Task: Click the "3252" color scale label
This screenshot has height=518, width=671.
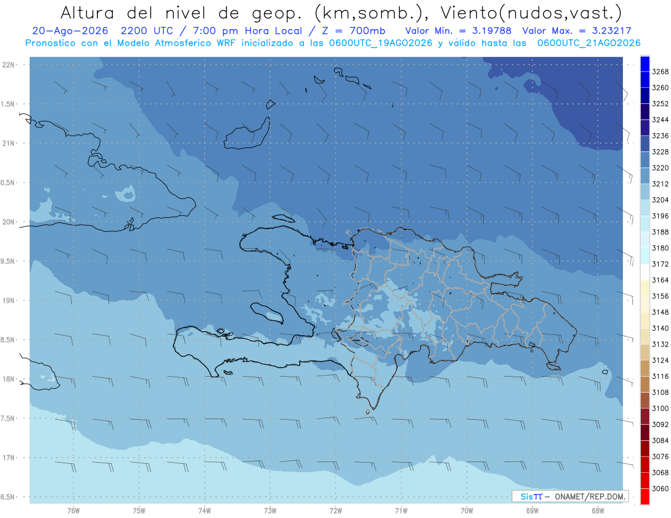Action: [660, 104]
